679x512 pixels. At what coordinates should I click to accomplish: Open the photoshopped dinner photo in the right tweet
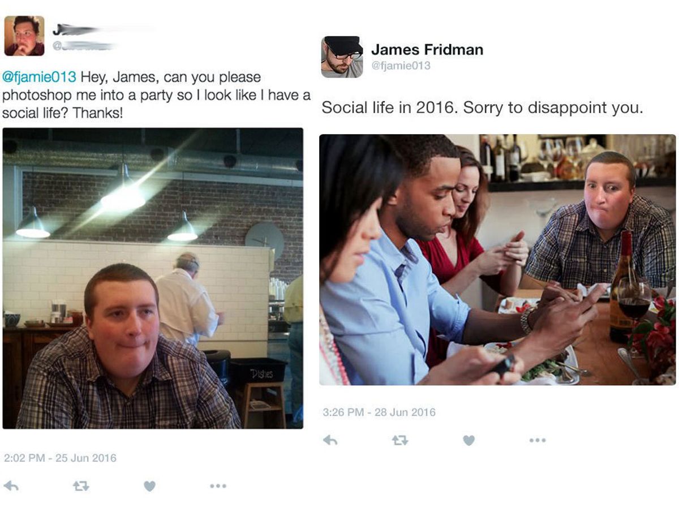(497, 260)
